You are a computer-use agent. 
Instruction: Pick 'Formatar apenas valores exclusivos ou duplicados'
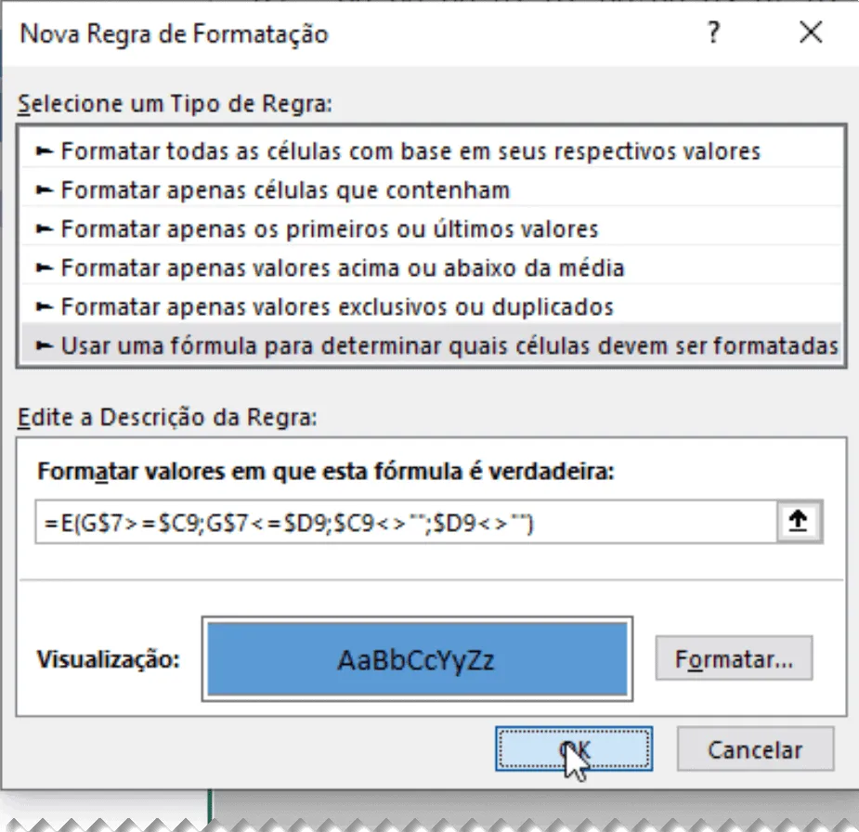tap(431, 306)
